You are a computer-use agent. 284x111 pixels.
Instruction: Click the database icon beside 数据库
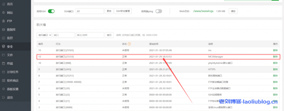tap(3, 29)
